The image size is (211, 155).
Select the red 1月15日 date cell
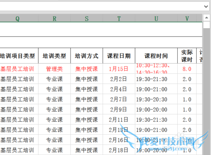click(119, 69)
